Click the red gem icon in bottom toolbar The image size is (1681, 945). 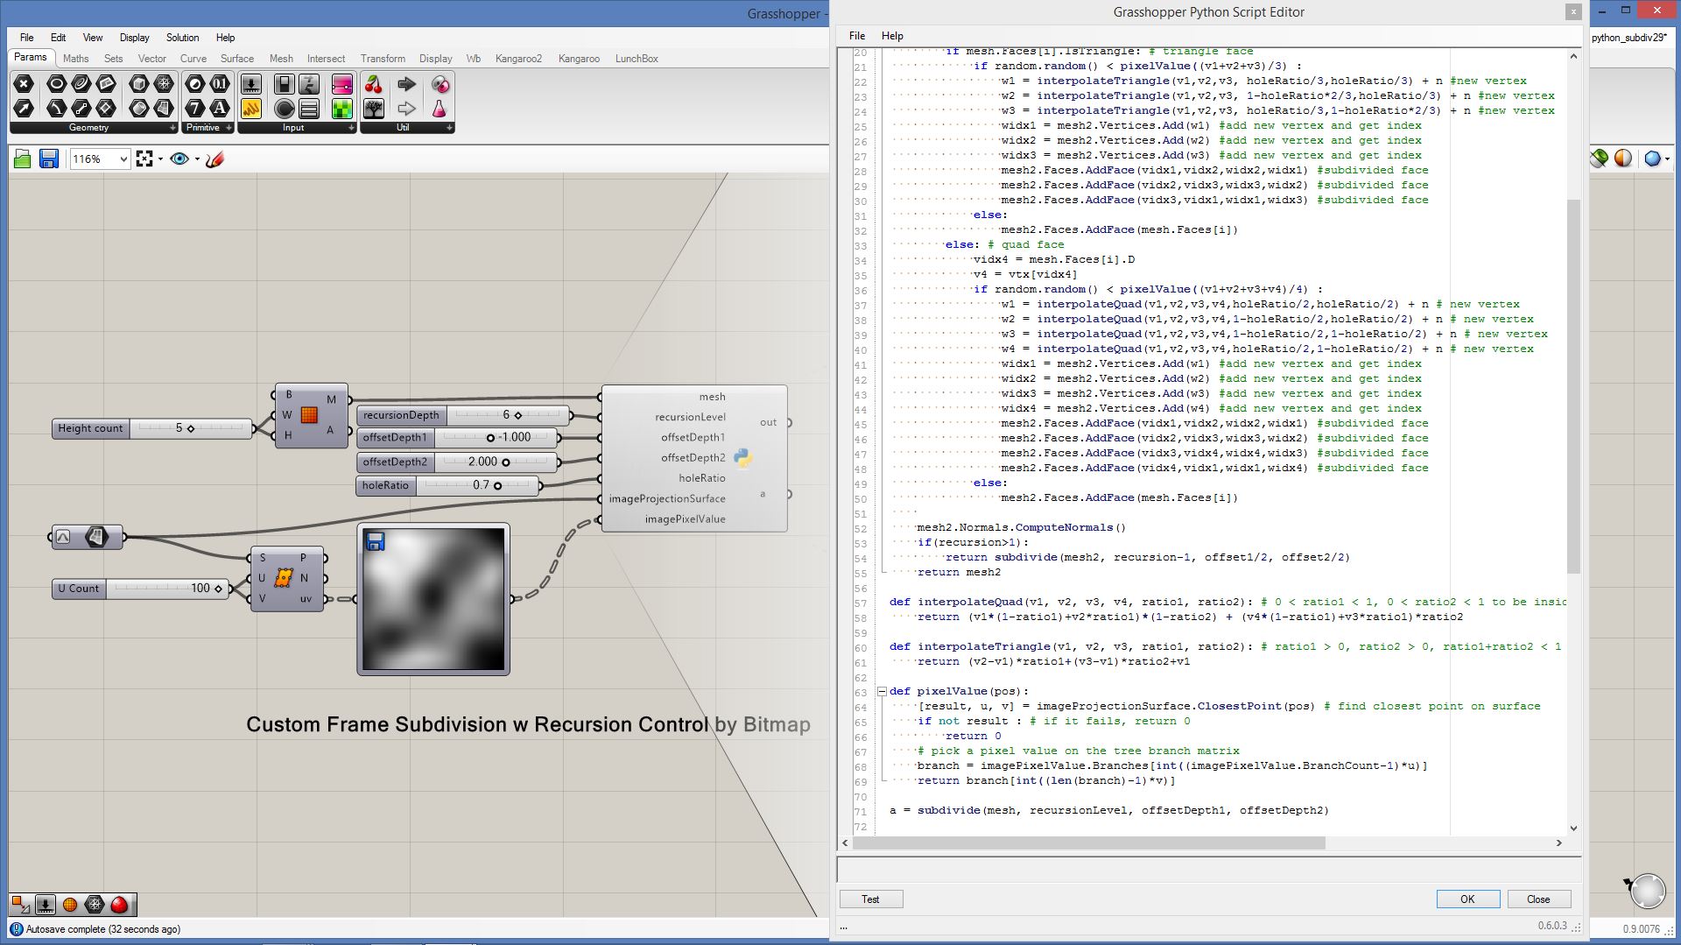[x=119, y=905]
